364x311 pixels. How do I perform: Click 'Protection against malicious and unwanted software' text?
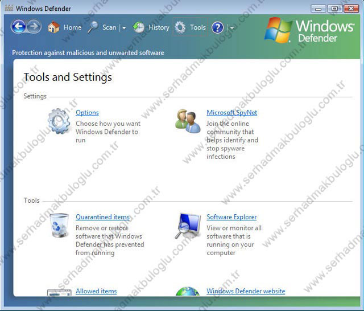pyautogui.click(x=88, y=53)
